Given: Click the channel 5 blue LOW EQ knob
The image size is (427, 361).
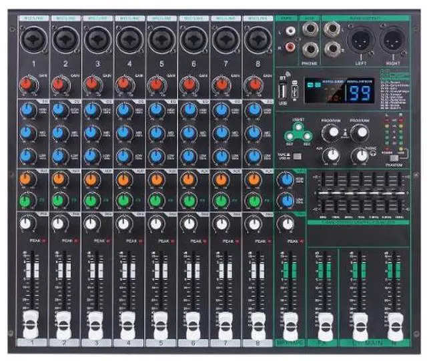Looking at the screenshot, I should (156, 156).
